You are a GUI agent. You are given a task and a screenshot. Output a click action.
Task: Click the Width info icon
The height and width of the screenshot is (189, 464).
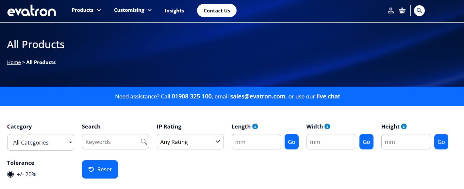tap(327, 127)
